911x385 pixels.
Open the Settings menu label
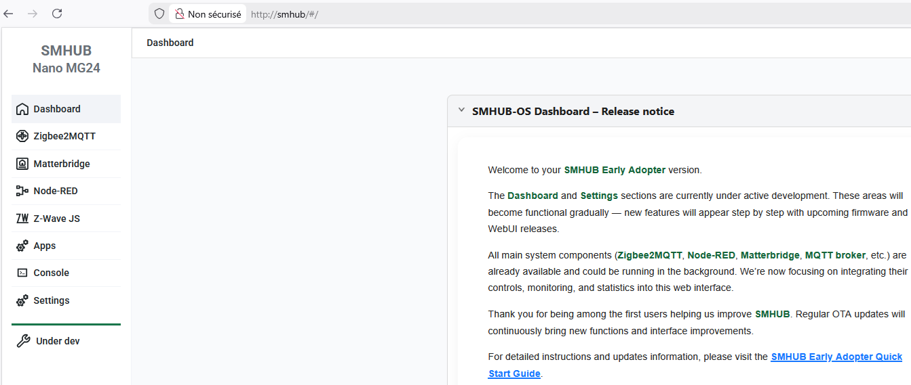pos(52,300)
